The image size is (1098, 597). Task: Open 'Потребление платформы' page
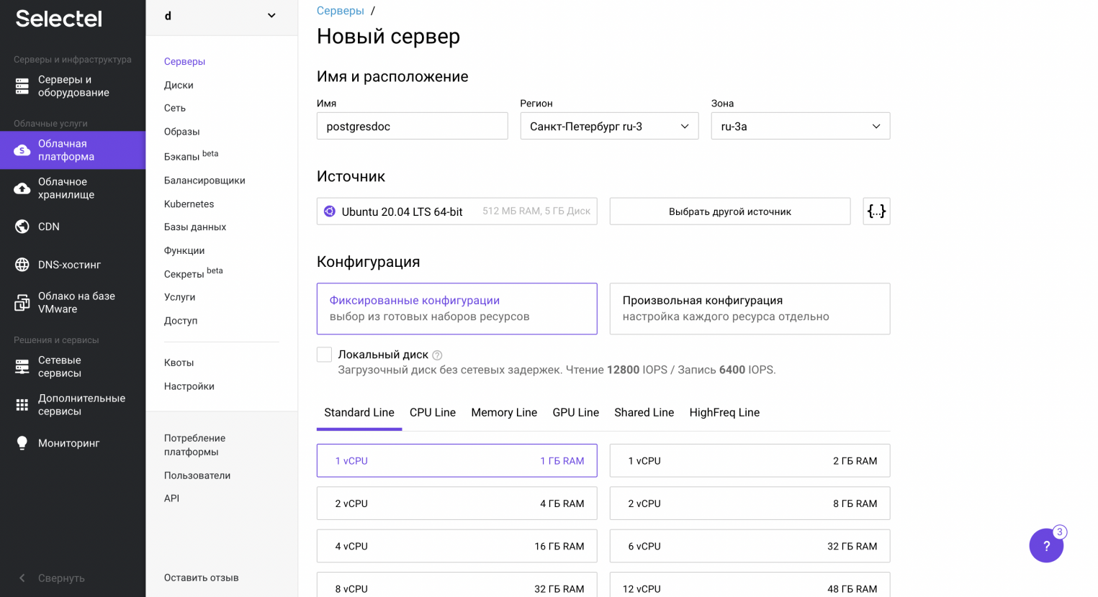[x=195, y=445]
